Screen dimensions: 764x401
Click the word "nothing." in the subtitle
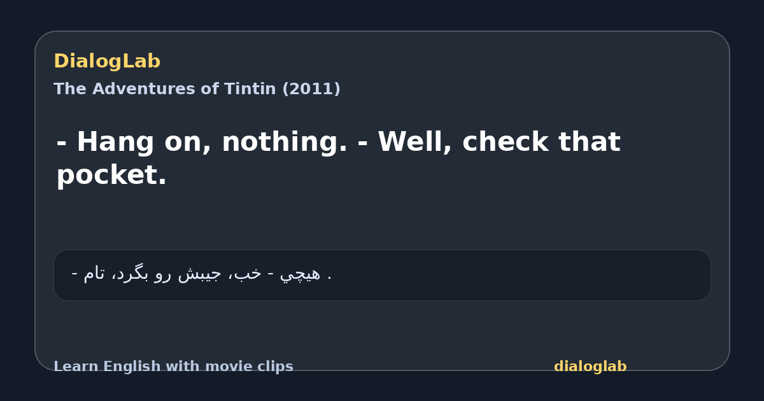285,143
